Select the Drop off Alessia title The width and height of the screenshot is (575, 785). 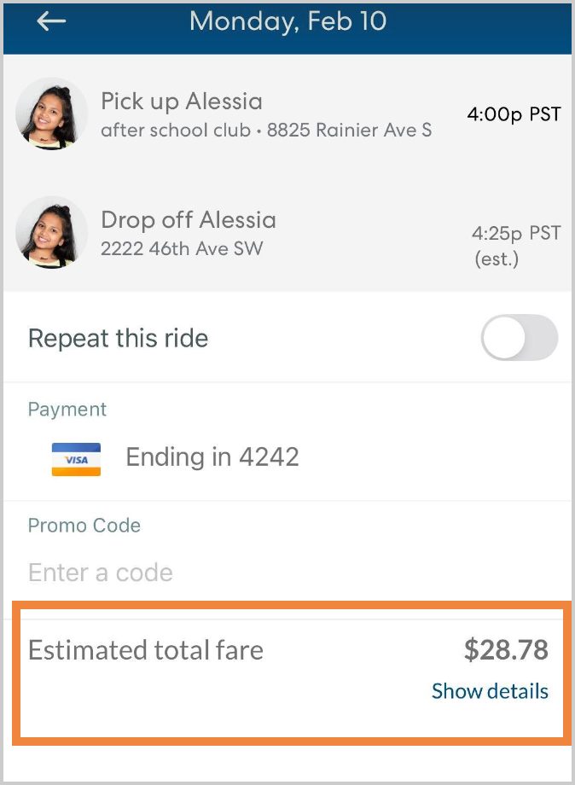[x=189, y=220]
